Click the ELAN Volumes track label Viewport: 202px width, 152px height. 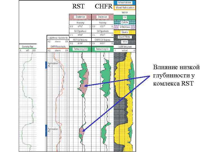[125, 47]
